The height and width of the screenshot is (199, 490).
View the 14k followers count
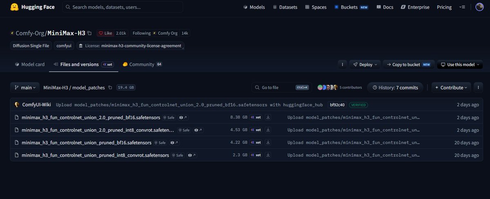[185, 33]
